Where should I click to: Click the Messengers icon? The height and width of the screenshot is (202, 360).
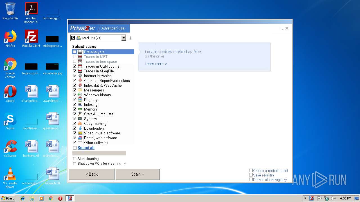tap(80, 90)
